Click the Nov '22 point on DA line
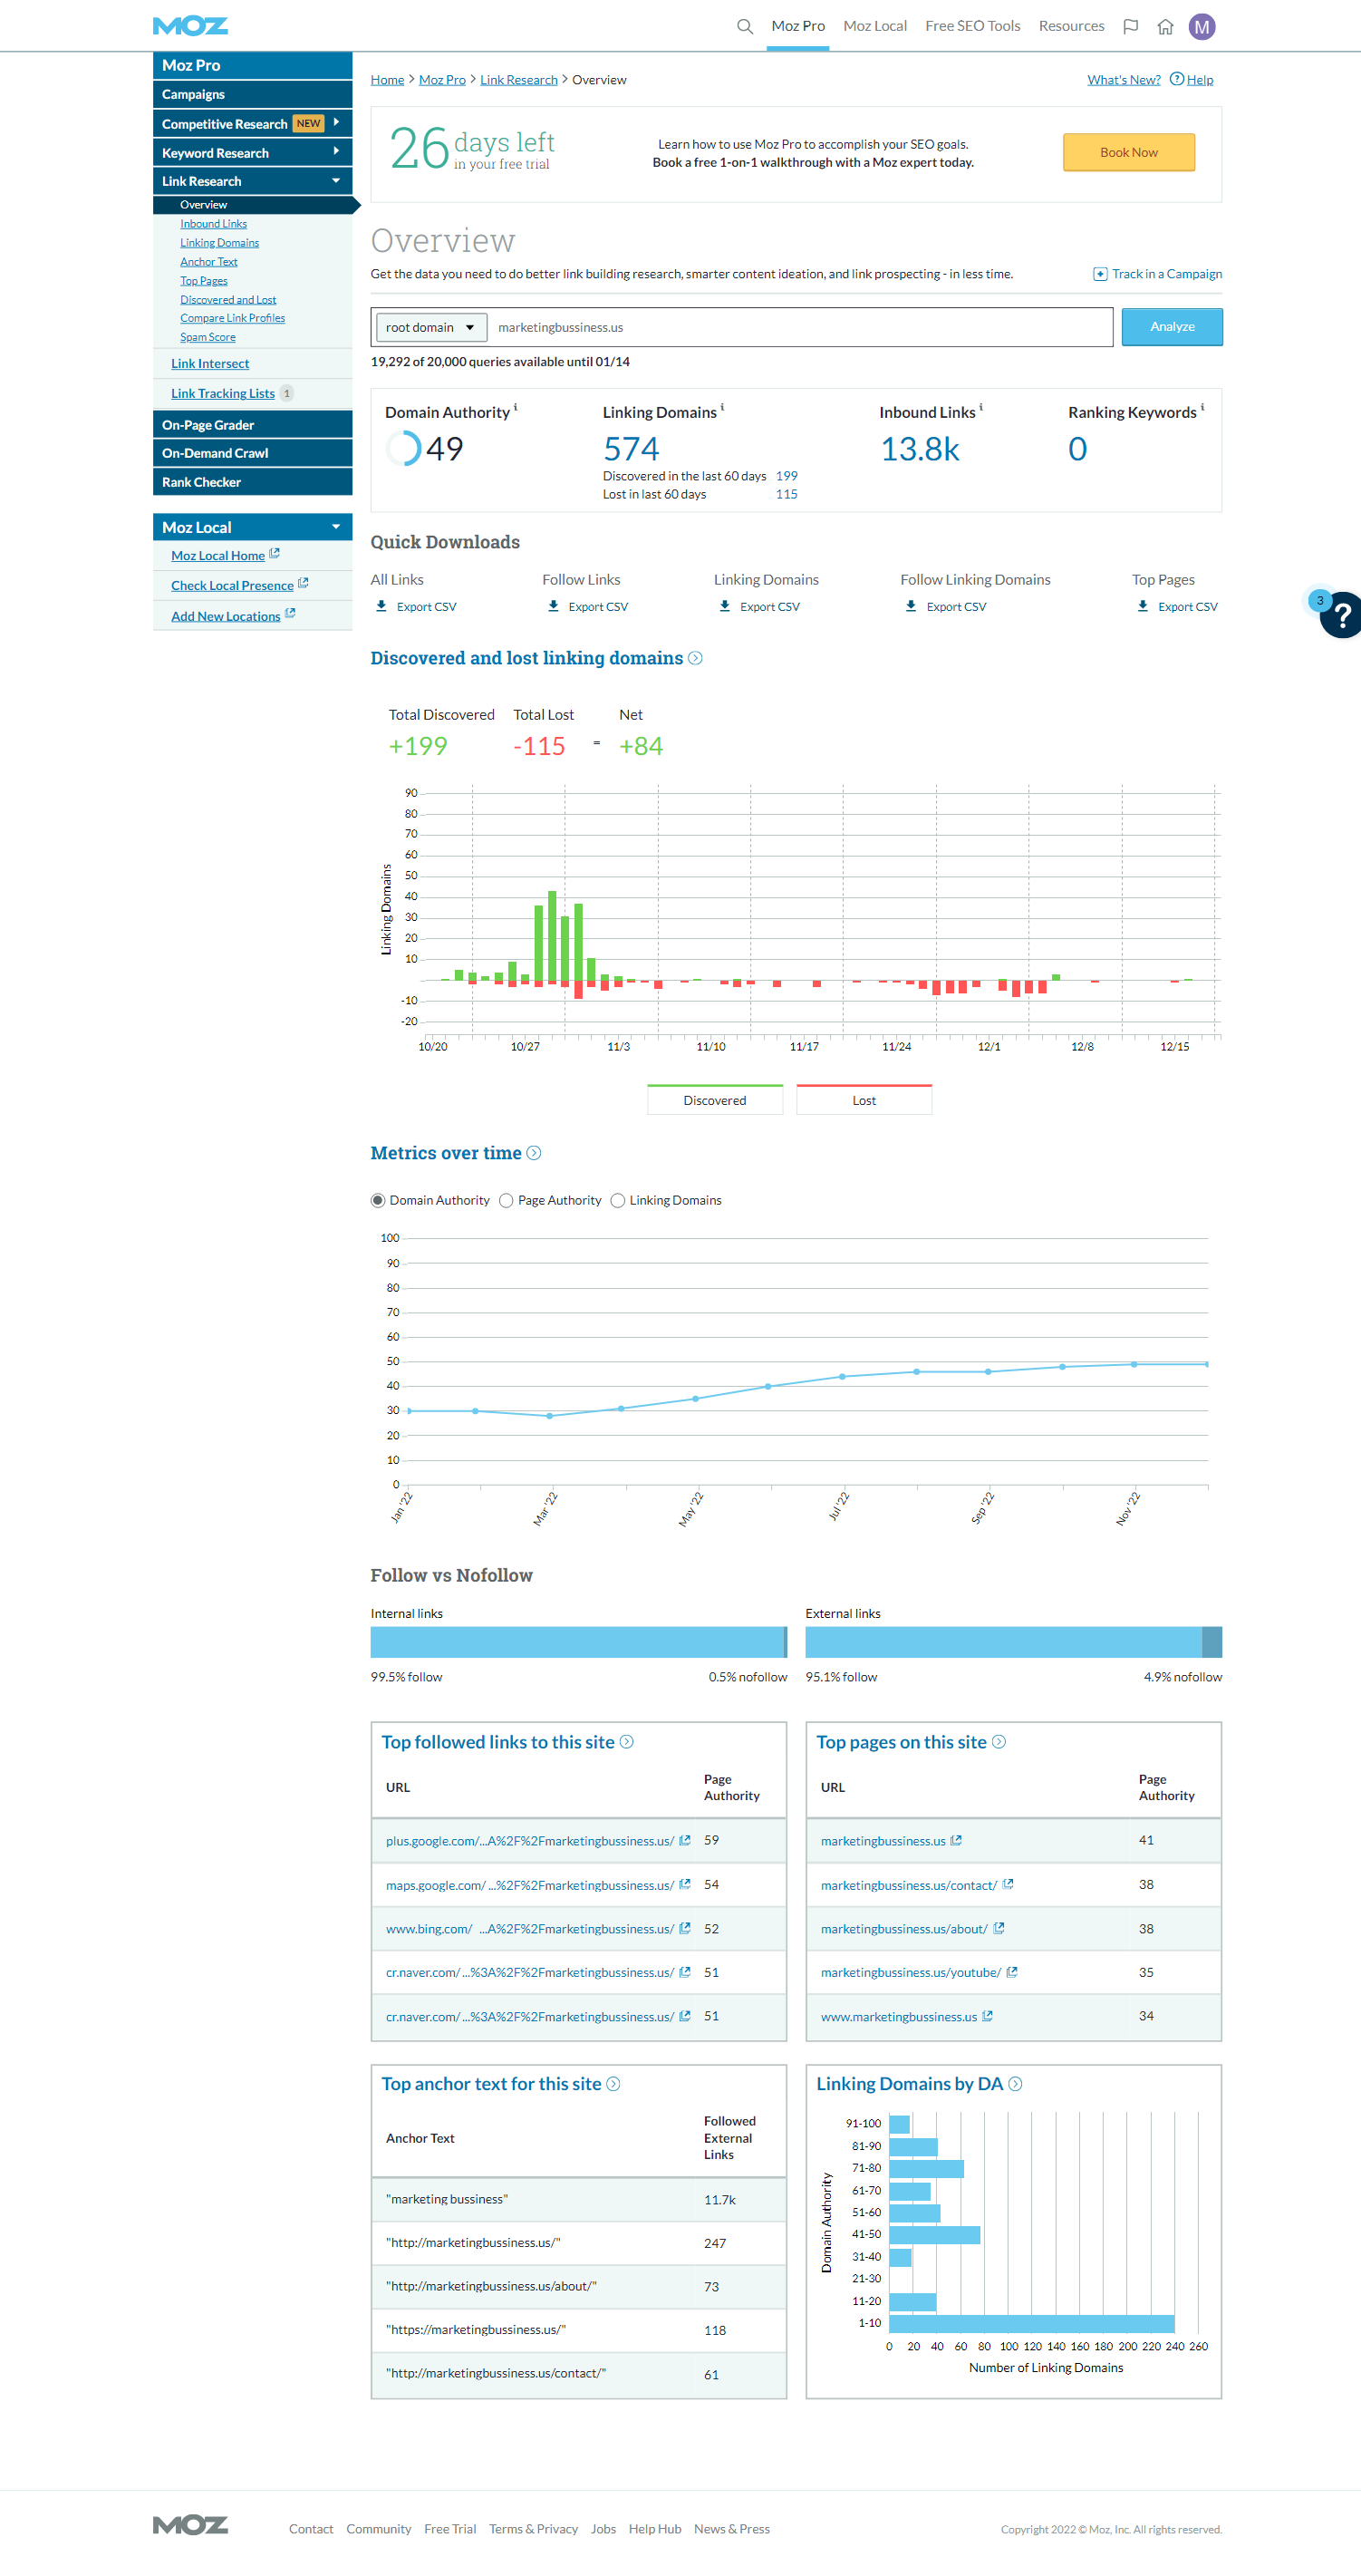This screenshot has width=1361, height=2576. (x=1134, y=1364)
